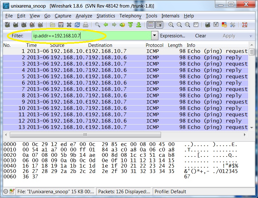The height and width of the screenshot is (198, 258).
Task: Open preferences with tools icon
Action: [x=233, y=25]
